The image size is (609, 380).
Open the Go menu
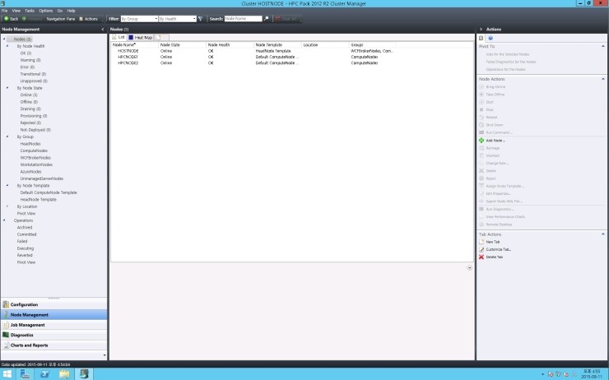pos(60,11)
